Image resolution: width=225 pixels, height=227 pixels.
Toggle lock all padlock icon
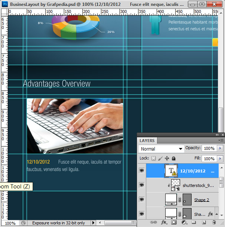click(173, 158)
